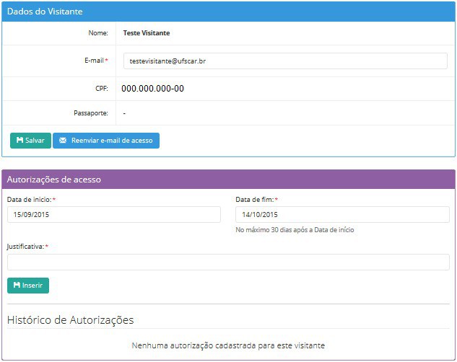Screen dimensions: 457x362
Task: Focus the E-mail input field
Action: [285, 61]
